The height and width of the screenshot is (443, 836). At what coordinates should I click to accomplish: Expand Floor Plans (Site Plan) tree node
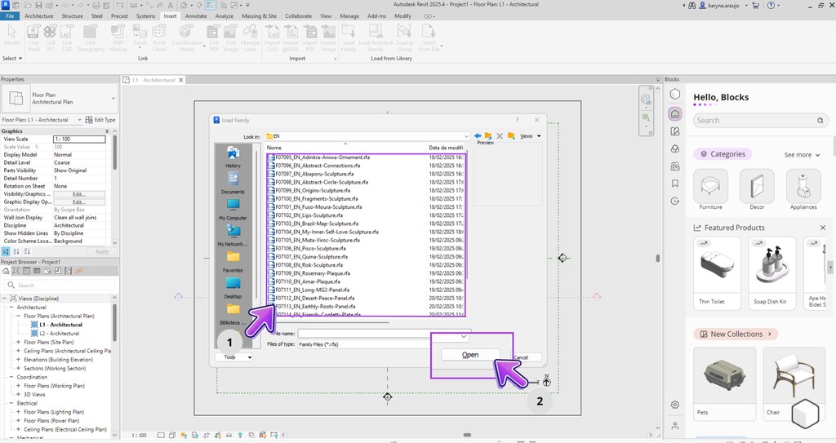[19, 342]
